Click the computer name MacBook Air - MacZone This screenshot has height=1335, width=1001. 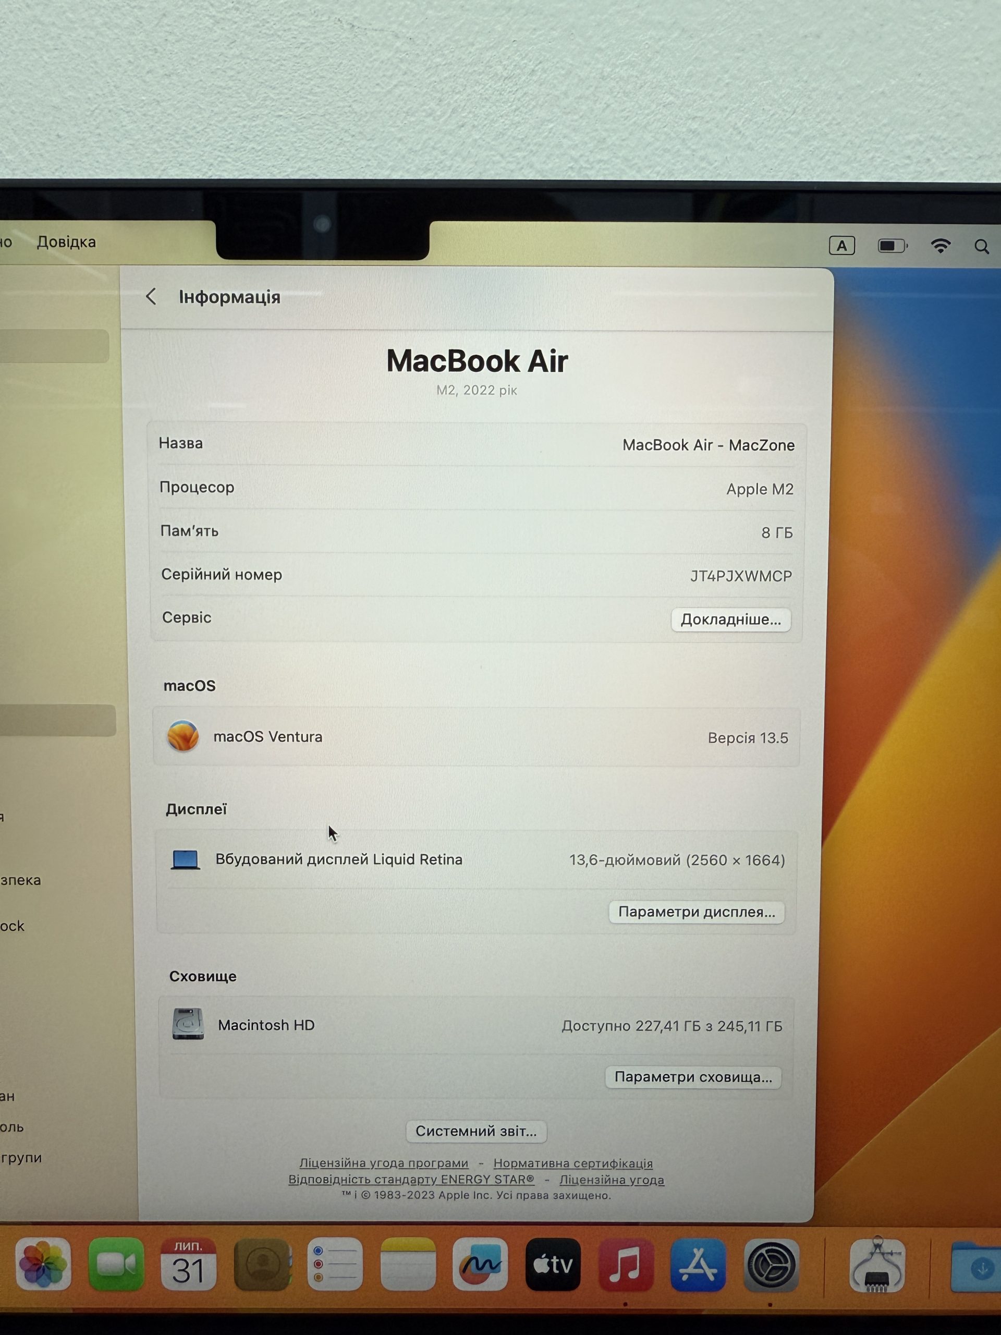(x=709, y=445)
